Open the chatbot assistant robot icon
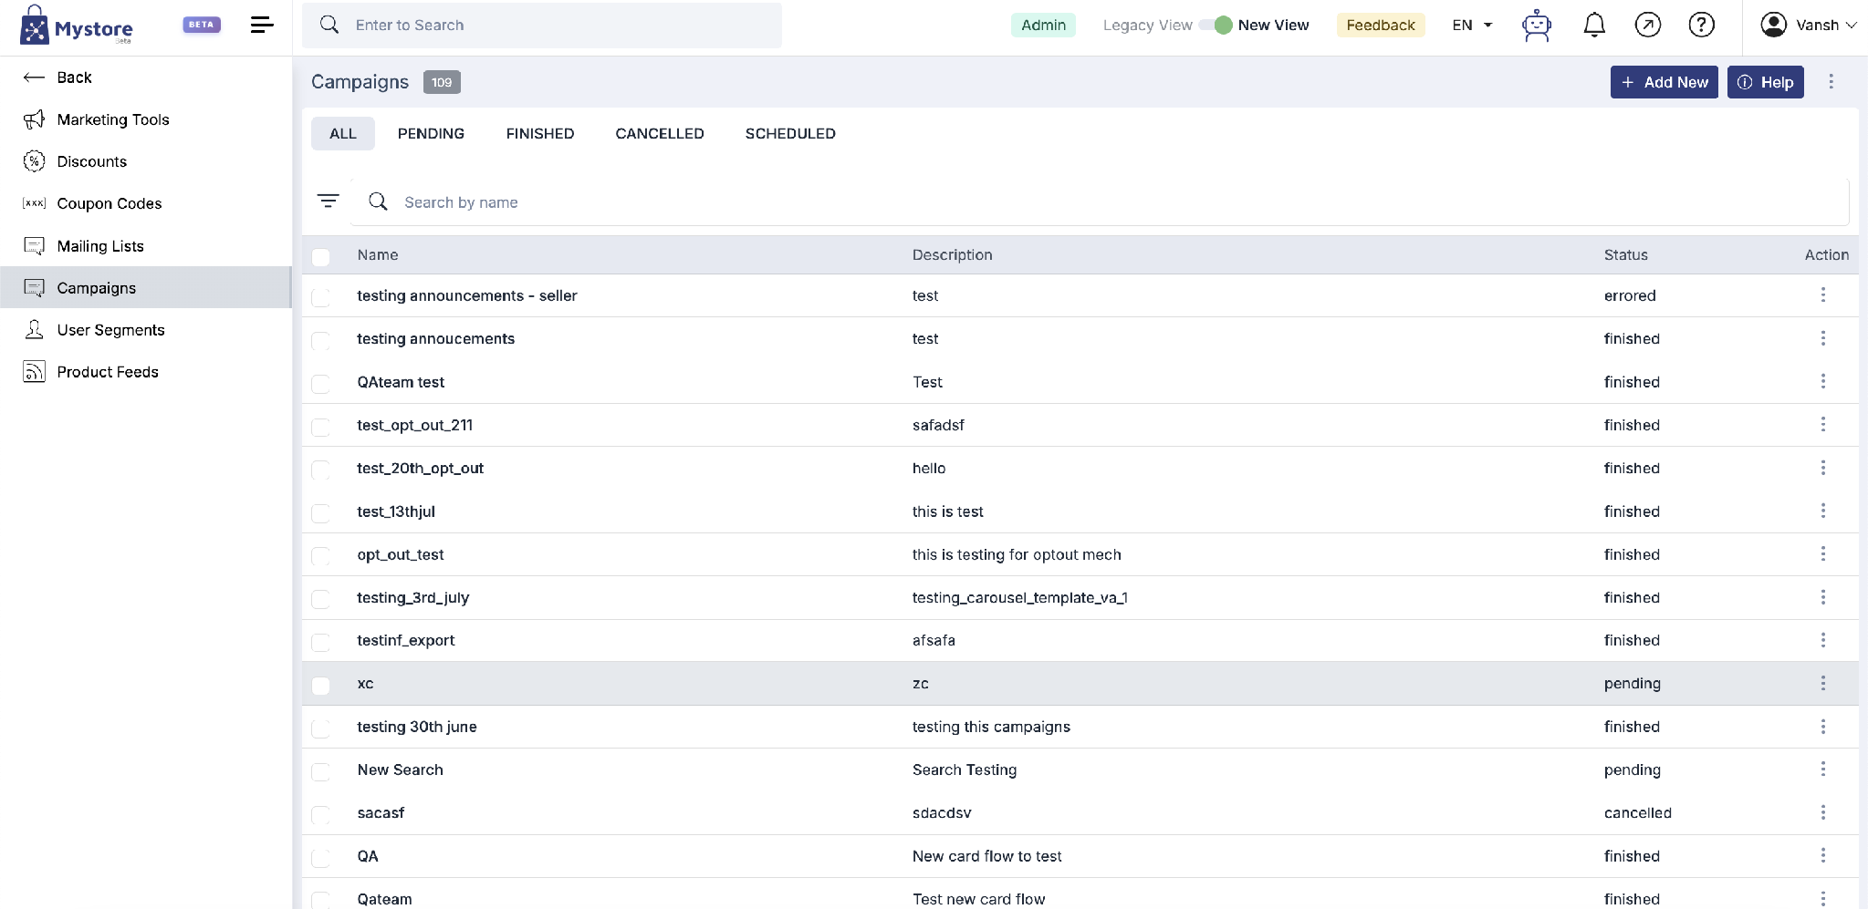1868x909 pixels. 1537,26
